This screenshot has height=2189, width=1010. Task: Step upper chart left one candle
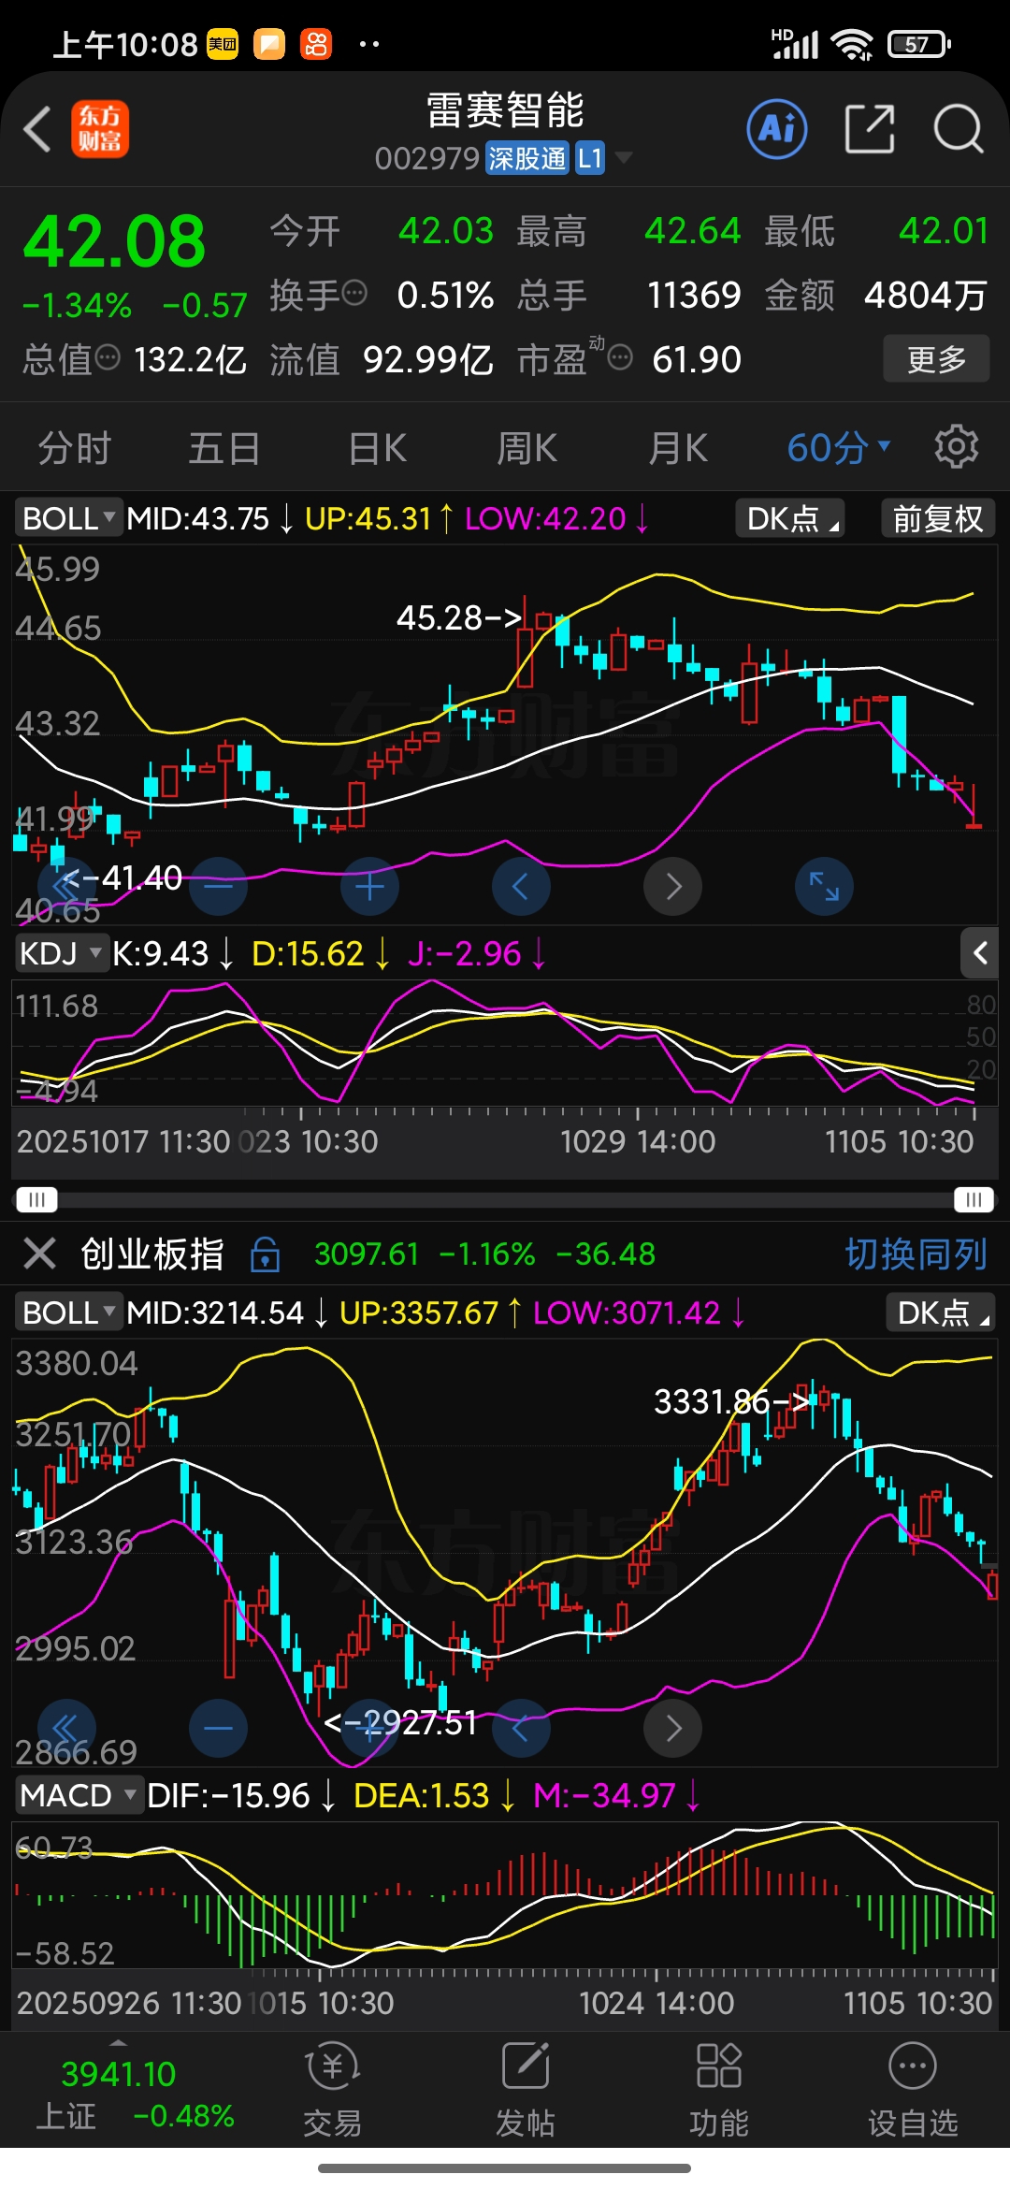pyautogui.click(x=521, y=886)
